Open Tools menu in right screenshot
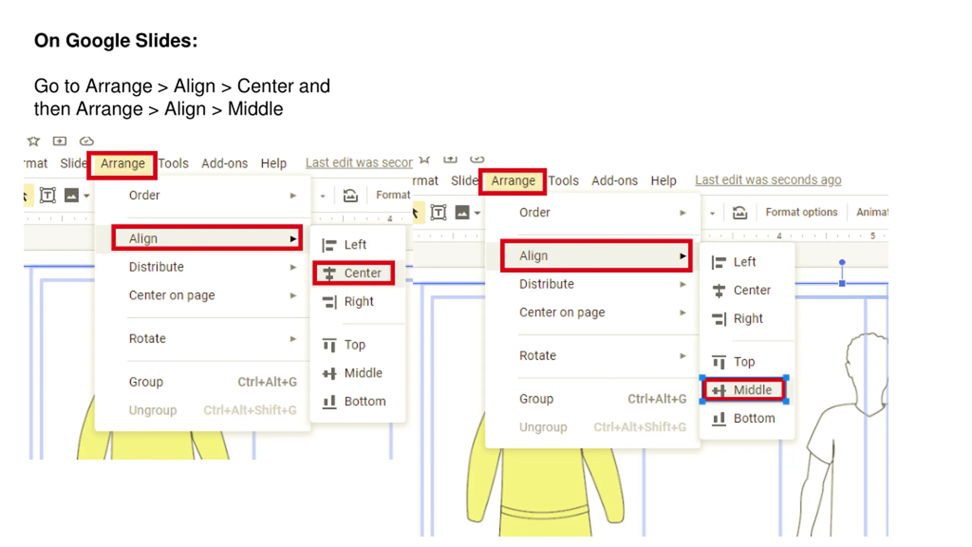Viewport: 972px width, 547px height. (563, 180)
